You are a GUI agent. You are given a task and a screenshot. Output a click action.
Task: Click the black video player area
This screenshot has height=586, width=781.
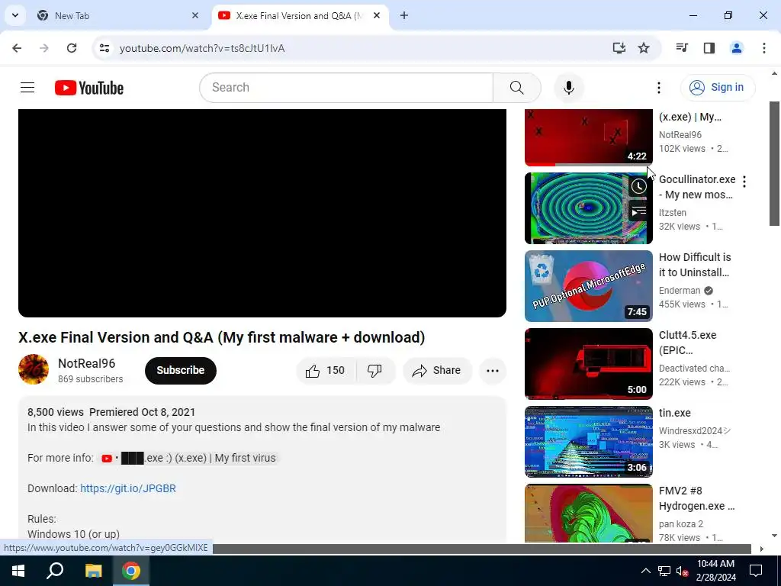[x=262, y=213]
